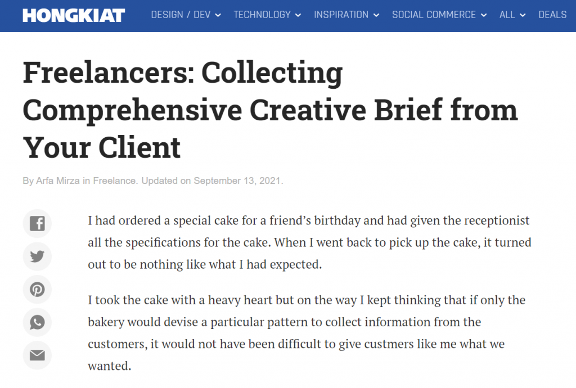Expand the Technology dropdown chevron
Viewport: 576px width, 388px height.
tap(298, 15)
